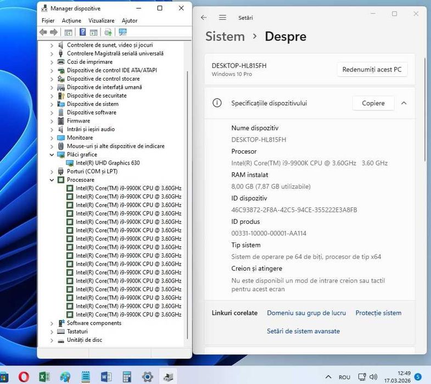Open Help via the blue question mark icon
The height and width of the screenshot is (384, 431).
[82, 32]
